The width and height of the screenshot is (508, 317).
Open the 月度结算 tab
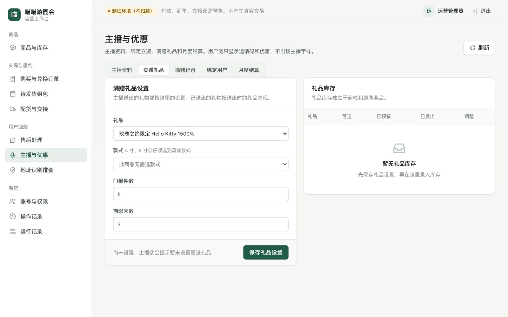(249, 70)
